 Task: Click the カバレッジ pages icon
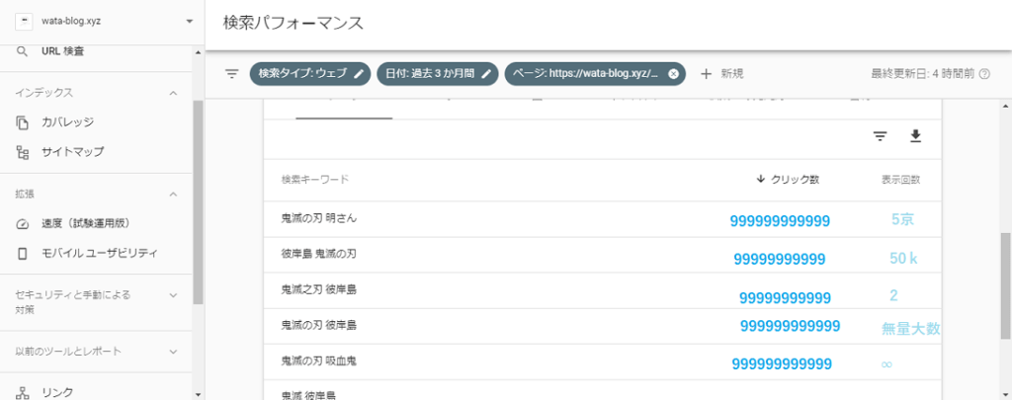coord(23,121)
